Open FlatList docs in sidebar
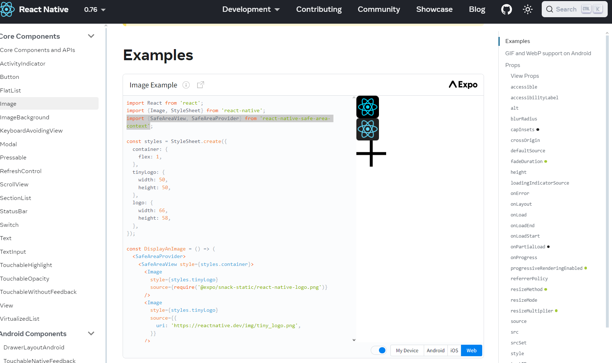612x363 pixels. click(10, 91)
